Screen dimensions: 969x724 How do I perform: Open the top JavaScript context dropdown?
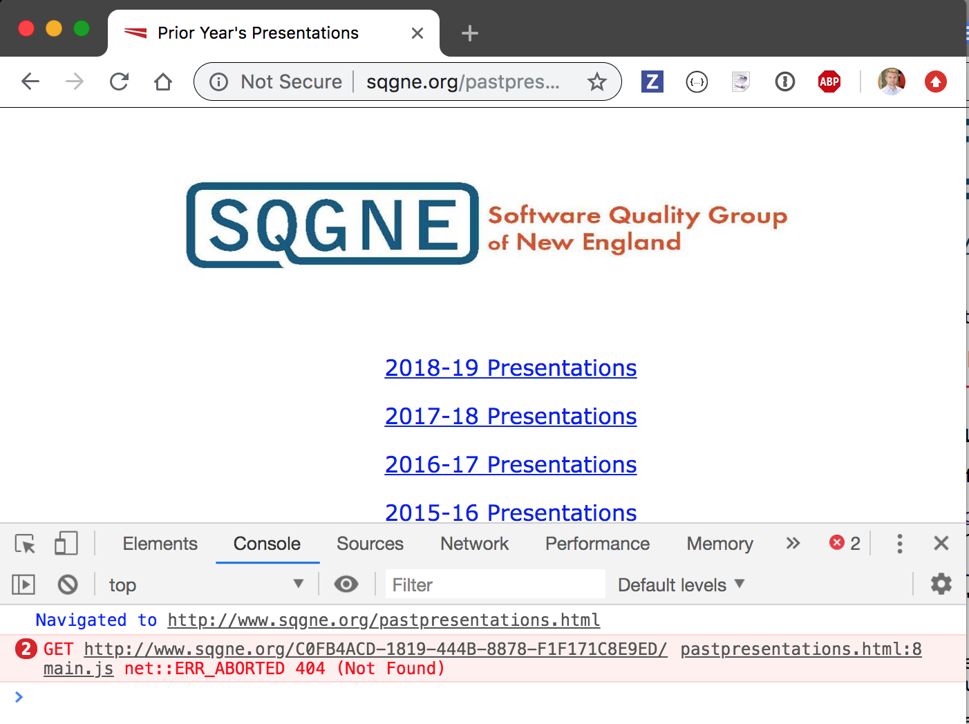[x=206, y=585]
